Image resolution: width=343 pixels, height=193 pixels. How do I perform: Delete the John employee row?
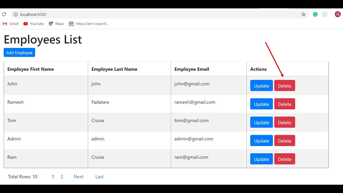pos(285,86)
